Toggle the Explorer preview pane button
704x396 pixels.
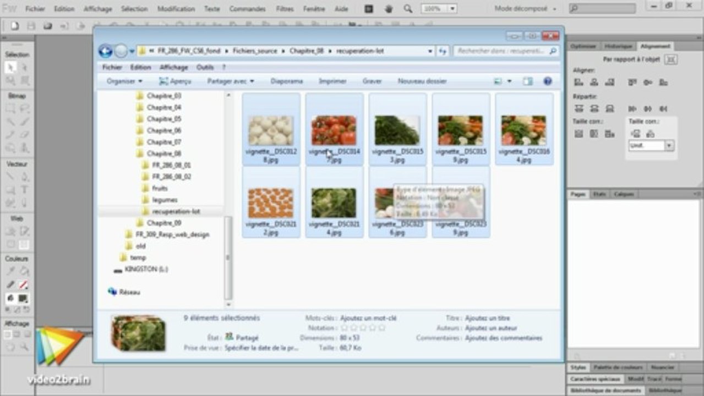tap(528, 81)
